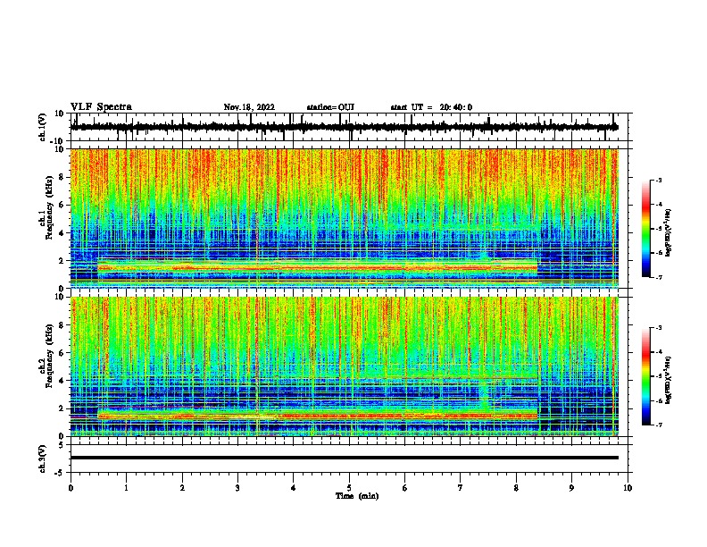Click the "Time (min)" axis title
Screen dimensions: 707x547
[x=357, y=496]
